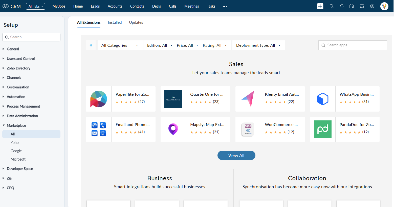The height and width of the screenshot is (207, 394).
Task: Switch to the Installed tab
Action: click(115, 22)
